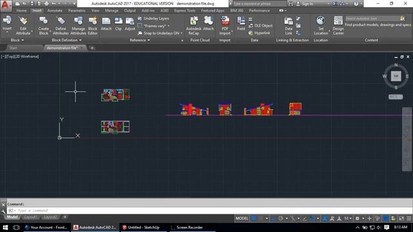This screenshot has height=232, width=413.
Task: Open the Manage ribbon tab
Action: click(112, 10)
